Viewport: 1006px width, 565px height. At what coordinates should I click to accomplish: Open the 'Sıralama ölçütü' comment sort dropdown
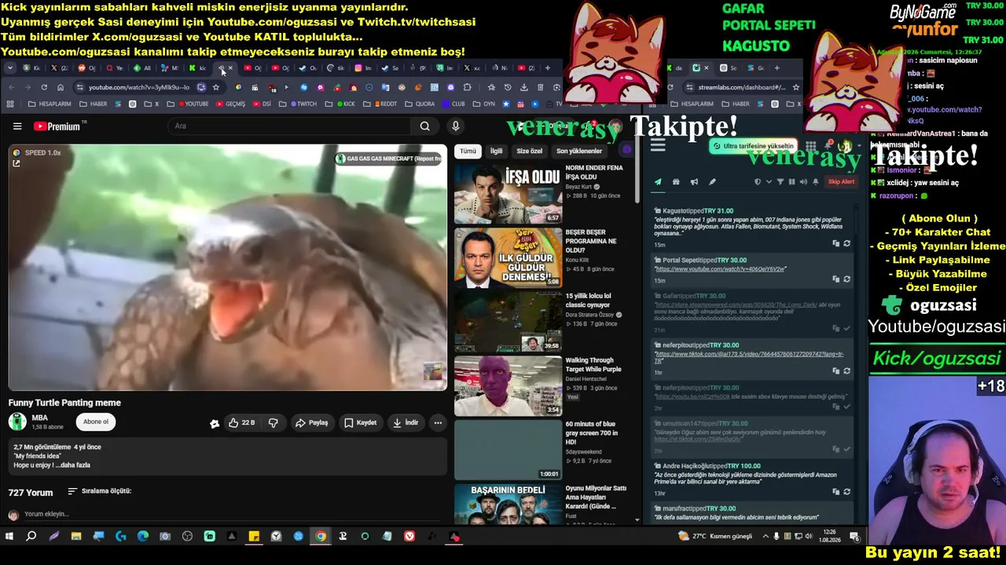point(100,491)
